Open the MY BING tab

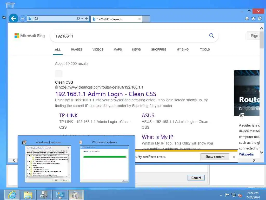coord(183,49)
